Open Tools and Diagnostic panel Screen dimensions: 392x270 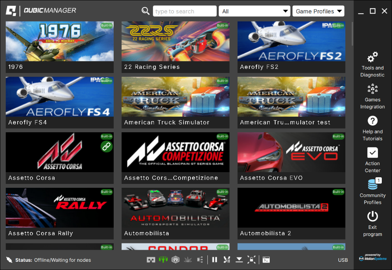tap(372, 65)
